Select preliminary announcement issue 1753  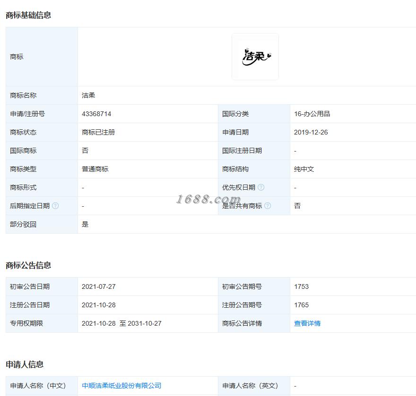coord(302,286)
